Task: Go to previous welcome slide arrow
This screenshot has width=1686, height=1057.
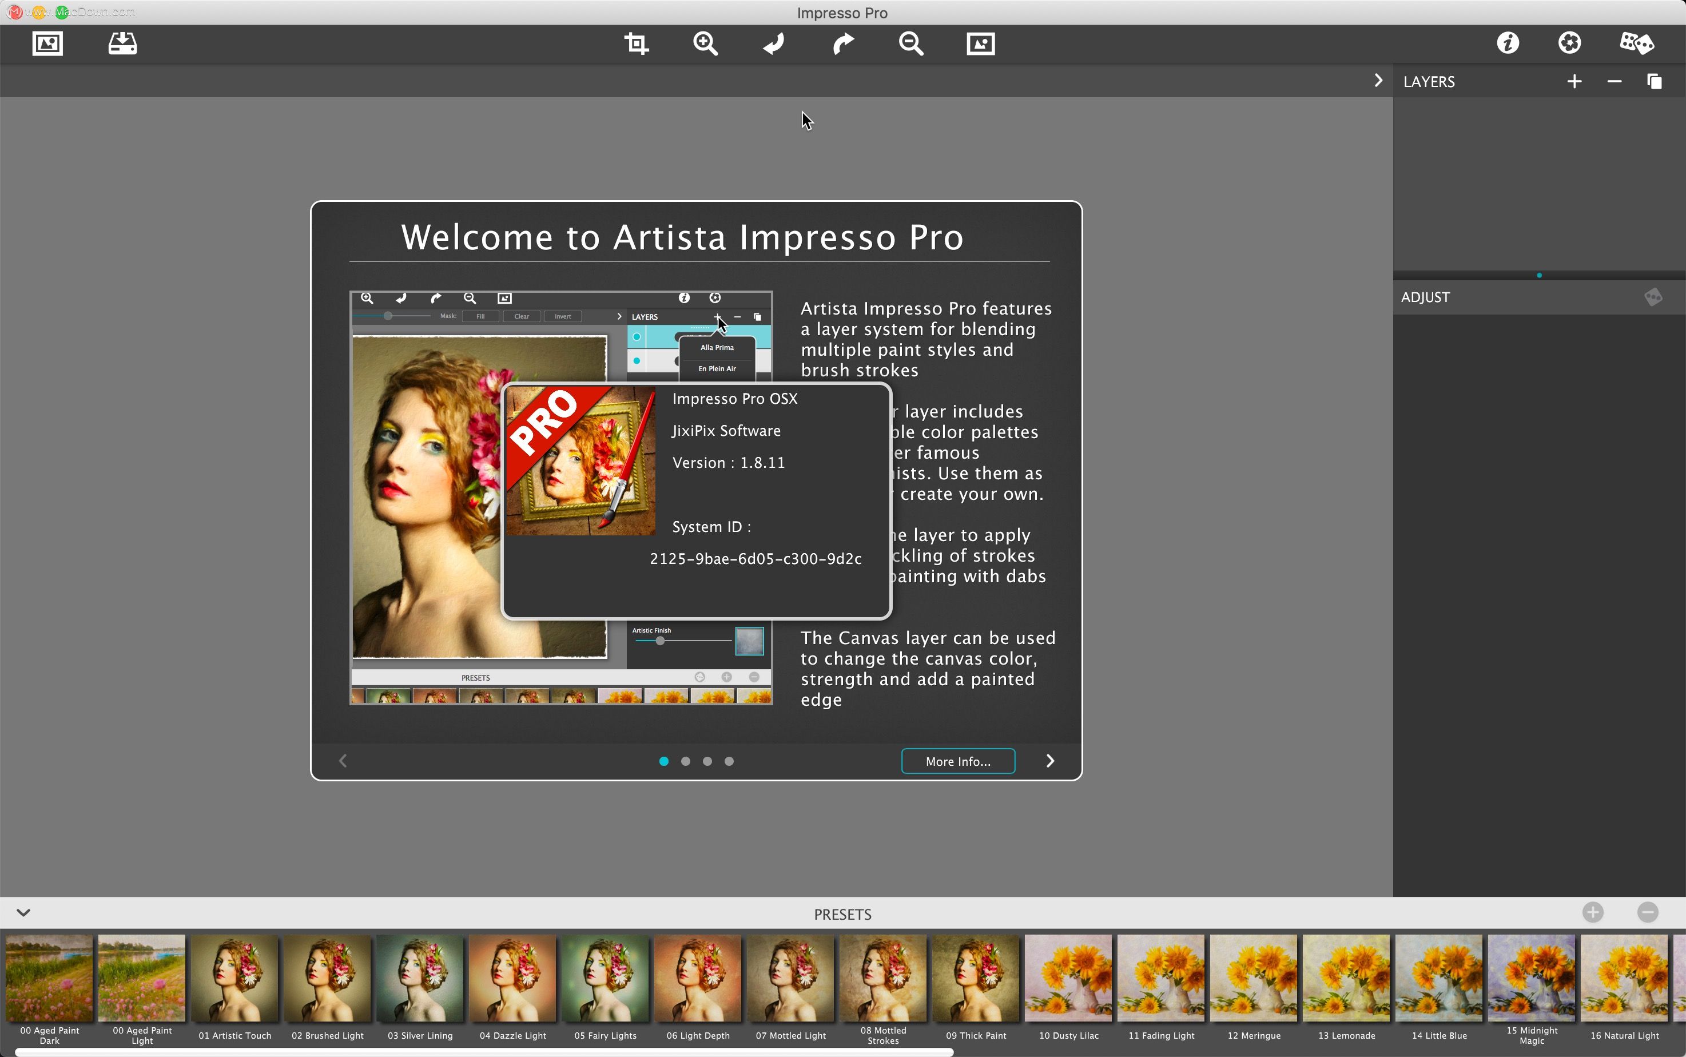Action: (343, 761)
